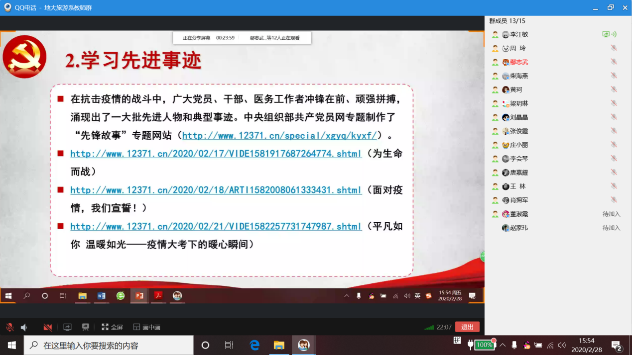Click the Windows search box on taskbar
632x355 pixels.
[x=109, y=345]
